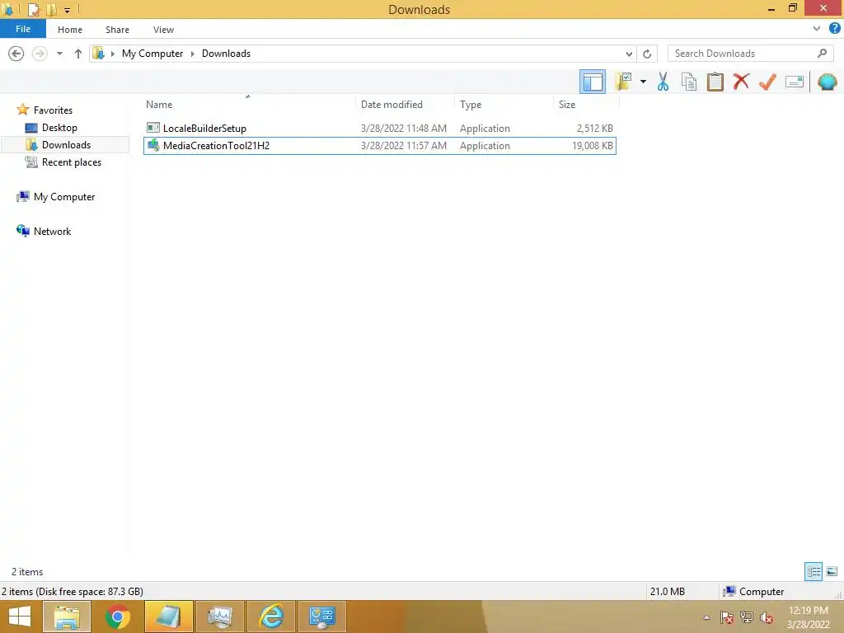The width and height of the screenshot is (844, 633).
Task: Expand the folder options dropdown arrow in toolbar
Action: click(643, 82)
